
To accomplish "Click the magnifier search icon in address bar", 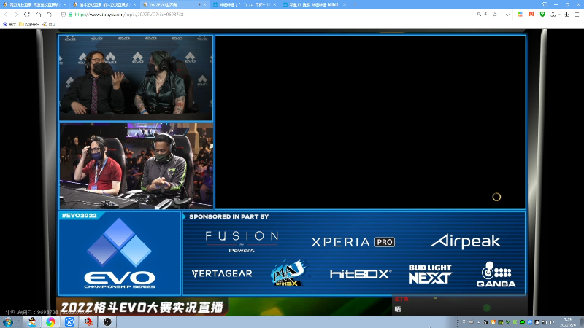I will pos(479,15).
